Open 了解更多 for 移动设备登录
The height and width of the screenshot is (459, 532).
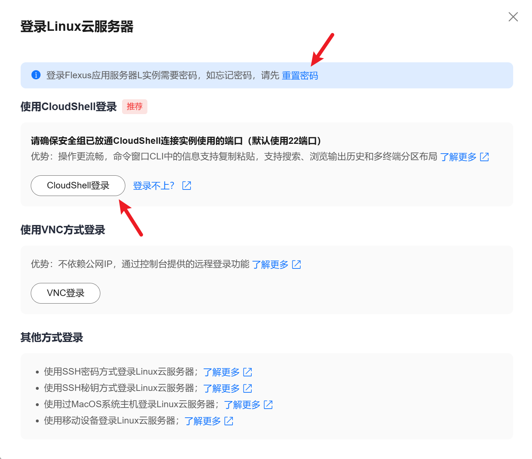(202, 421)
